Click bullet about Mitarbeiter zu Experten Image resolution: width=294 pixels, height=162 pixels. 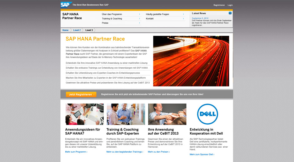(106, 78)
